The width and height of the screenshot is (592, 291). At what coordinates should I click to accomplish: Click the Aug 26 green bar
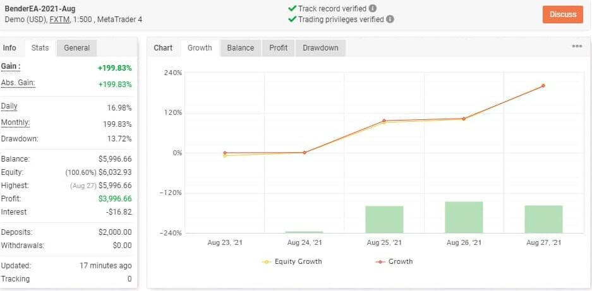[464, 217]
